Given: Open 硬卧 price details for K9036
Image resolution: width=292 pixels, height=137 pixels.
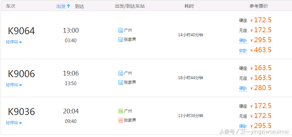Looking at the screenshot, I should [243, 126].
